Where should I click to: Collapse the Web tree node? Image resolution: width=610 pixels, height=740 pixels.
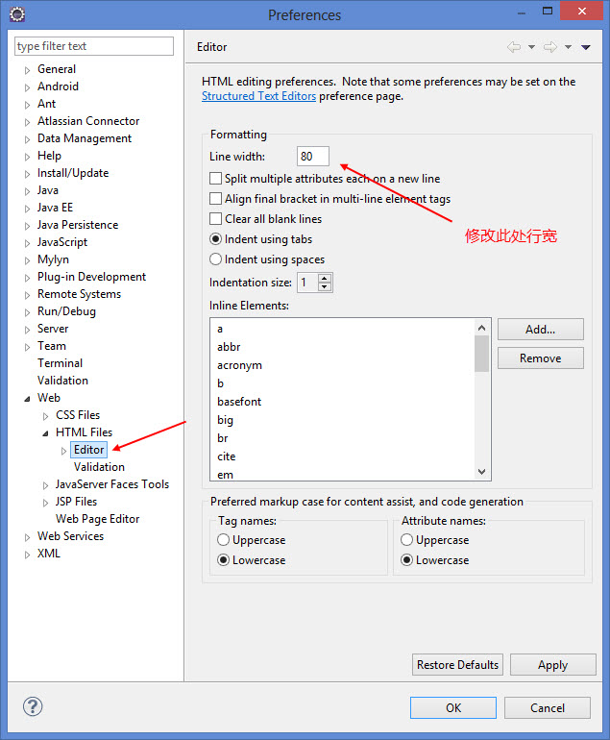pyautogui.click(x=27, y=399)
